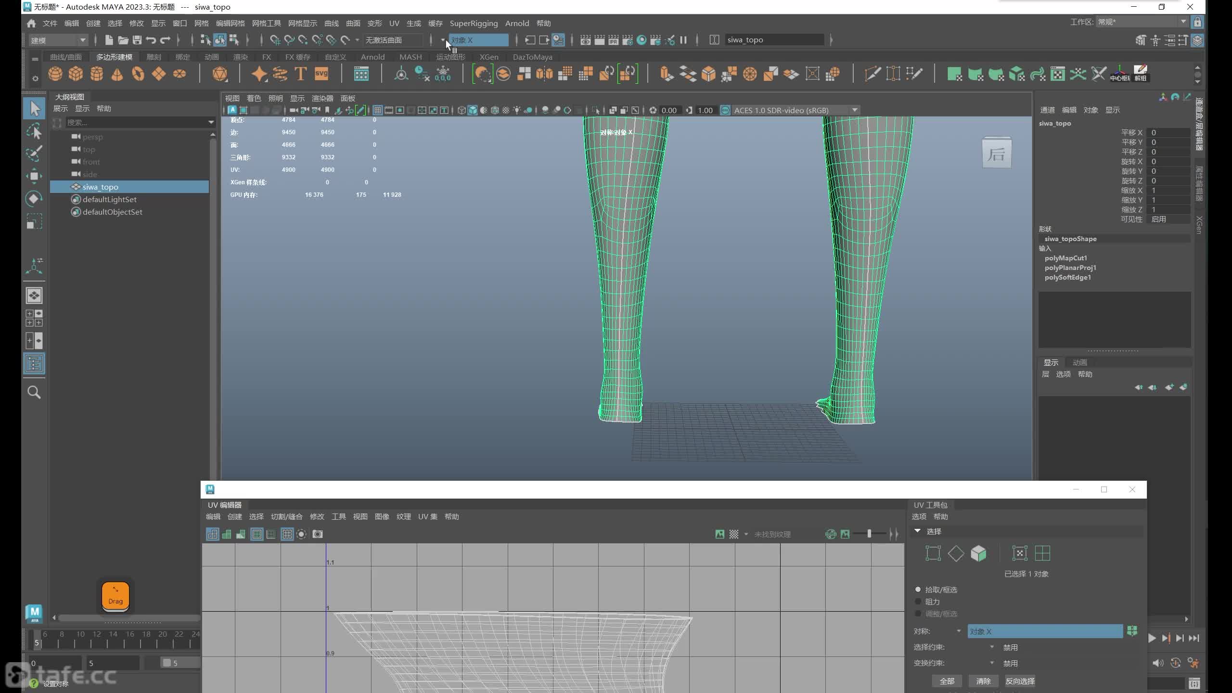Click the back-facing view cube
The width and height of the screenshot is (1232, 693).
(997, 154)
